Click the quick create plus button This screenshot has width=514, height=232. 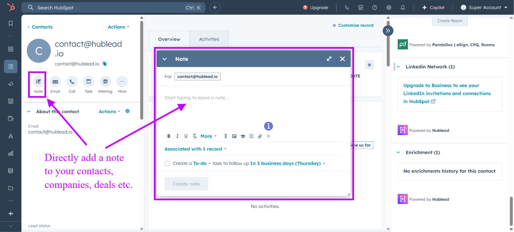tap(215, 7)
